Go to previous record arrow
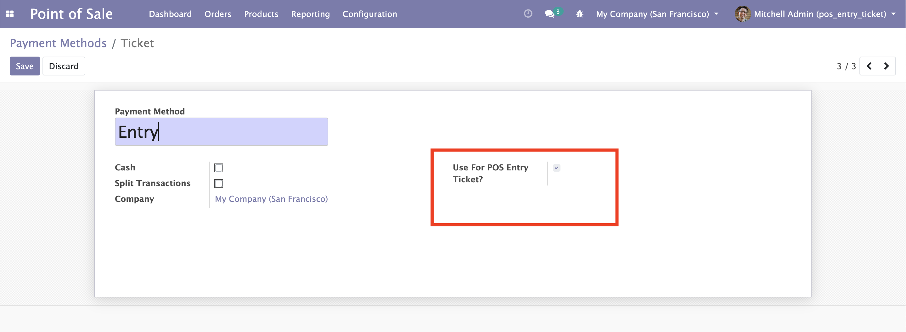This screenshot has width=906, height=332. click(x=869, y=66)
